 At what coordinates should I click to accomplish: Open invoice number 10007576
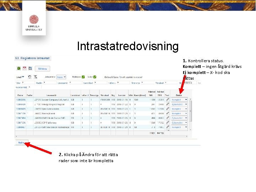21,122
